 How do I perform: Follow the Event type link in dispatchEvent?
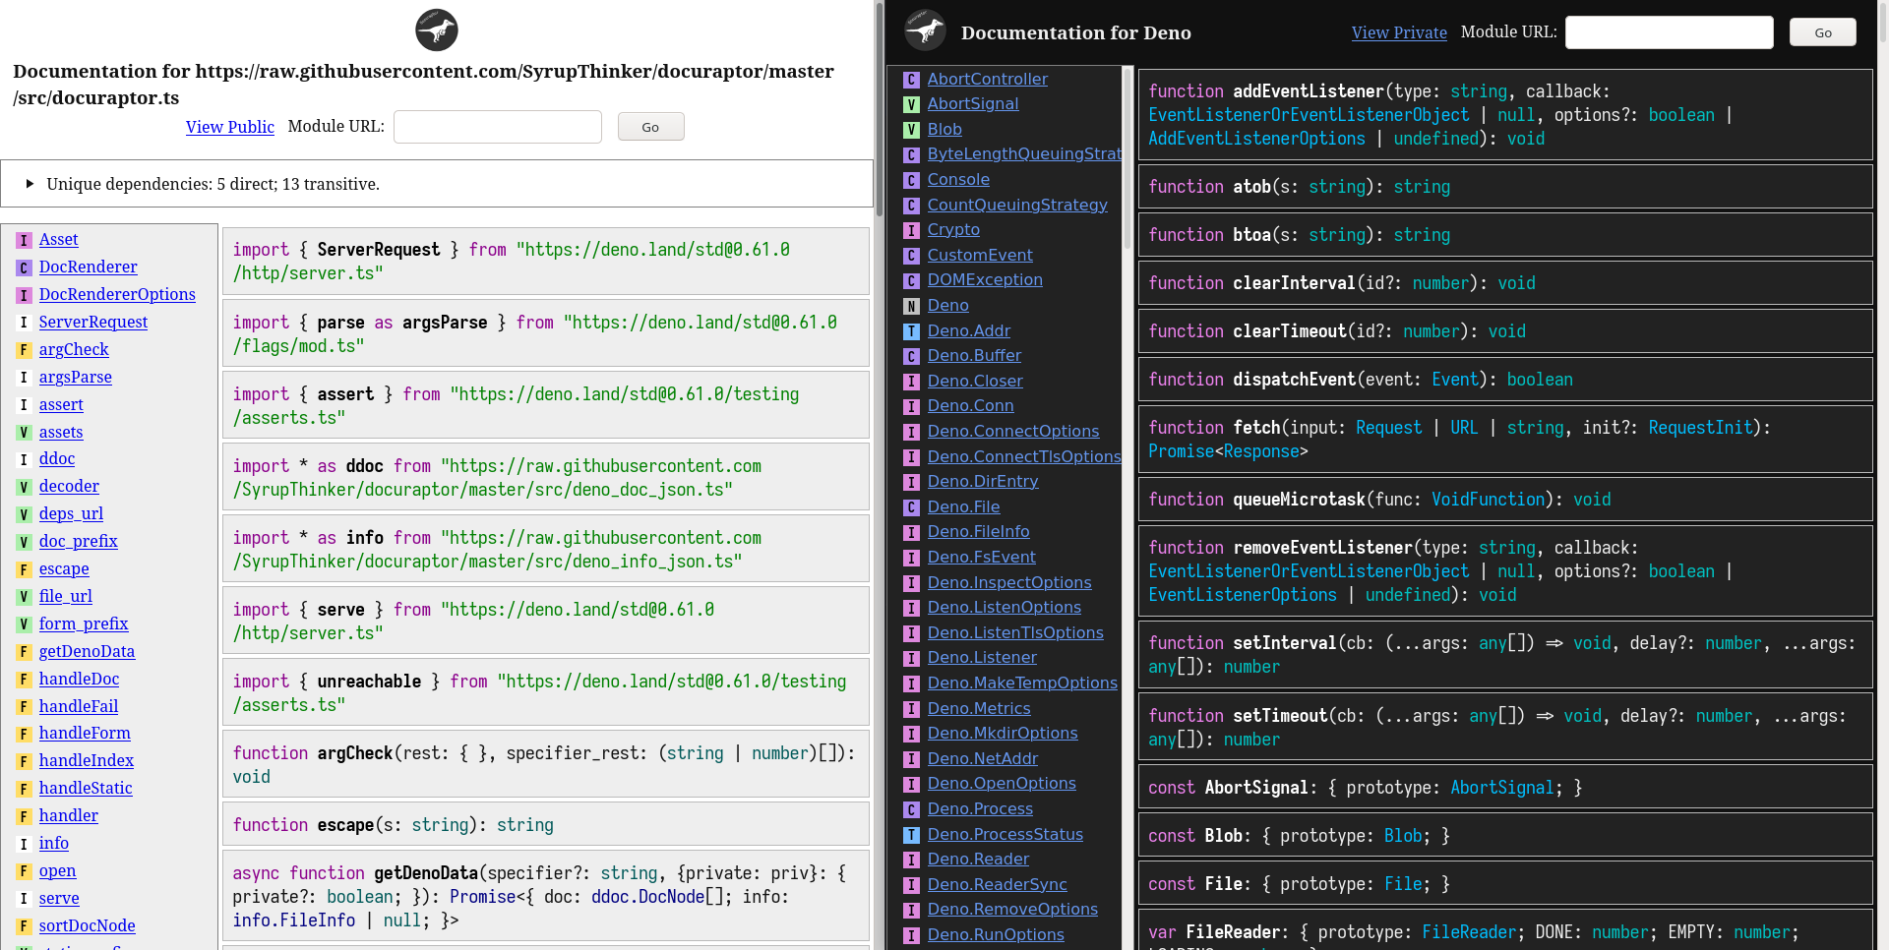point(1455,380)
